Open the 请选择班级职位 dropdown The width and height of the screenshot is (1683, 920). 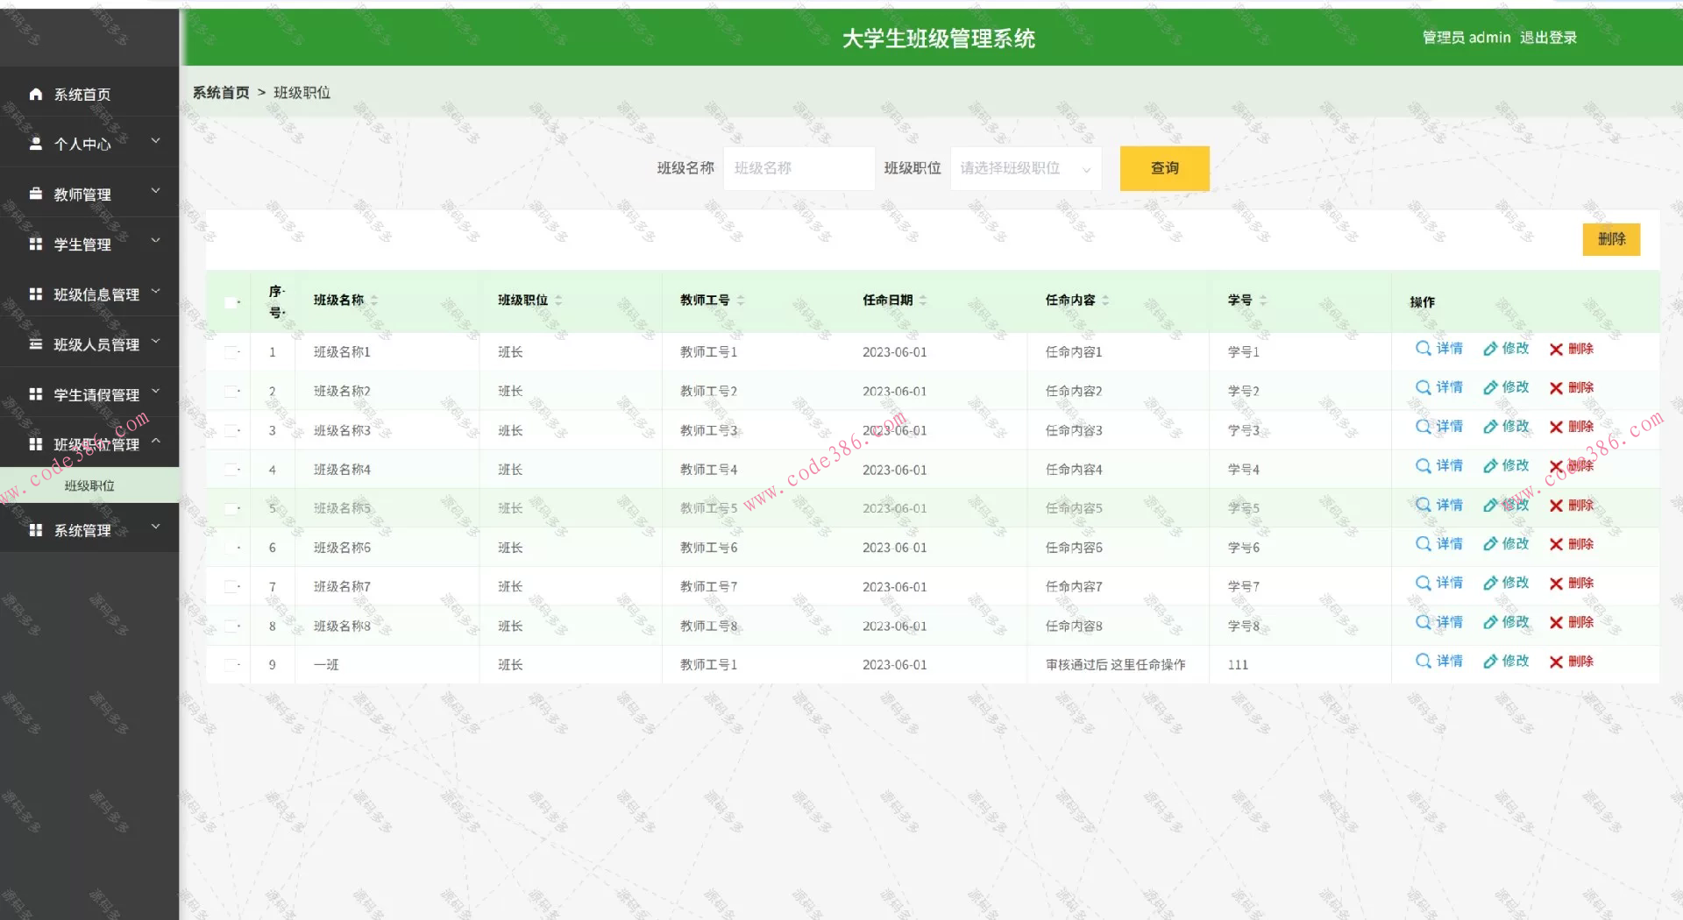tap(1024, 168)
